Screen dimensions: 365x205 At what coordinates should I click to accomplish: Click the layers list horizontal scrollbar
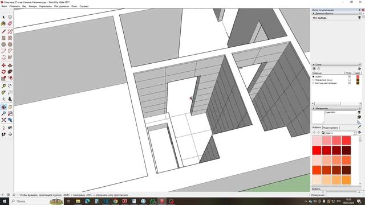pos(336,104)
